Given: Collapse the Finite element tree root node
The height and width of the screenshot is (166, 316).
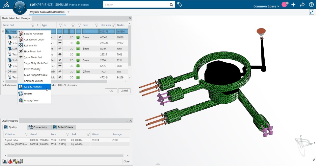Looking at the screenshot, I should click(3, 31).
